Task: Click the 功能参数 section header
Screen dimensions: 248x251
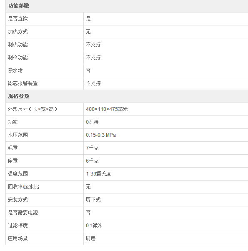Action: [18, 6]
